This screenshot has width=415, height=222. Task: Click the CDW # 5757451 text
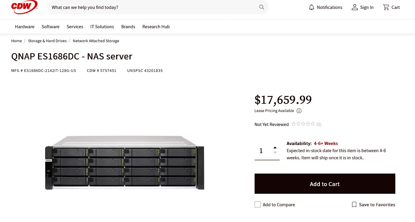(x=102, y=70)
